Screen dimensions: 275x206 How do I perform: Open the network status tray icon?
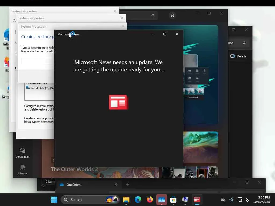(x=240, y=200)
